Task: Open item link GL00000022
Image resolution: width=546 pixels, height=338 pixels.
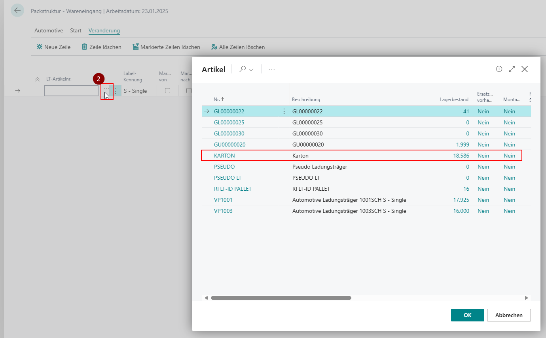Action: [229, 111]
